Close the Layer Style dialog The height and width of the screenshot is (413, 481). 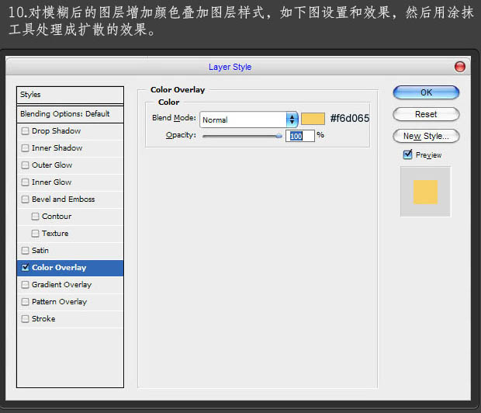click(460, 67)
